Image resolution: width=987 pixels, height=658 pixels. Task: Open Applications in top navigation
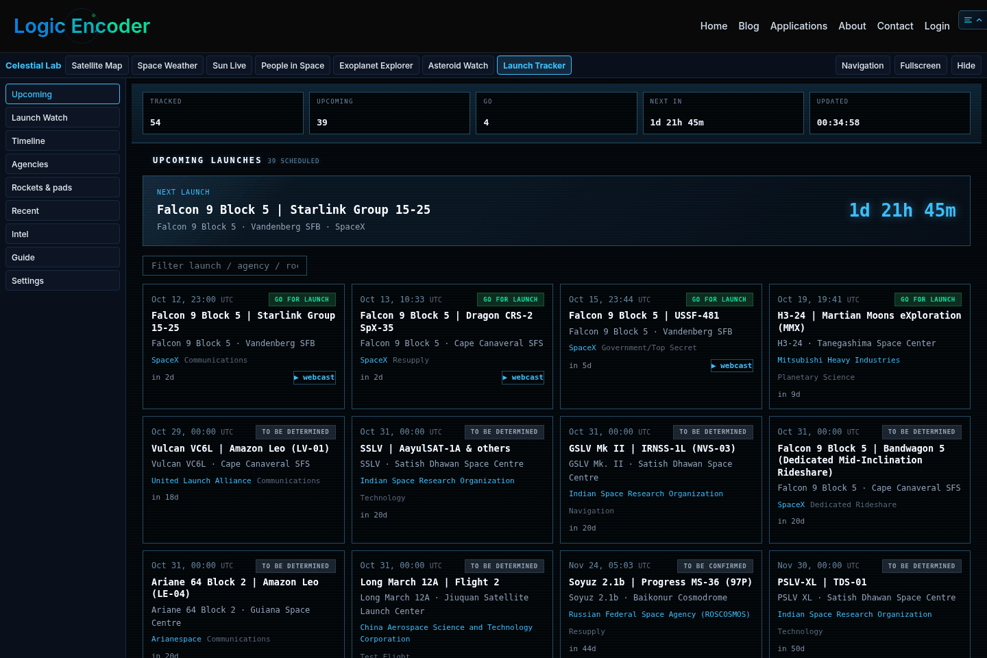pos(799,26)
